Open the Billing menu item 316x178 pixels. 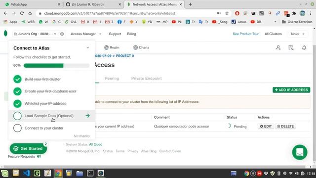tap(131, 34)
